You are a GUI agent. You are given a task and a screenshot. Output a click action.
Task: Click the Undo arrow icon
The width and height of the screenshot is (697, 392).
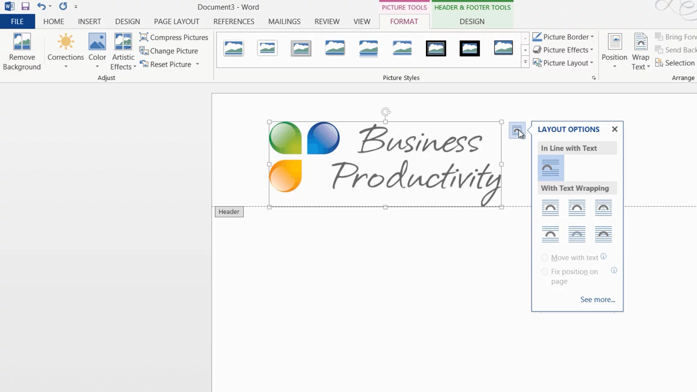[41, 7]
